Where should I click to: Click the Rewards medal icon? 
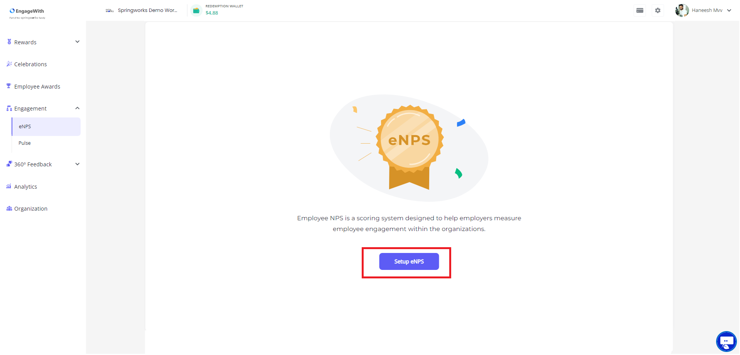(9, 42)
